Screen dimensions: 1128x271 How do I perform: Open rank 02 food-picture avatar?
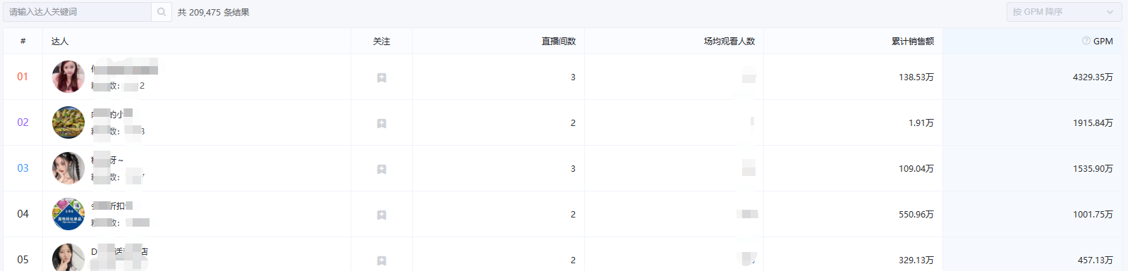68,122
